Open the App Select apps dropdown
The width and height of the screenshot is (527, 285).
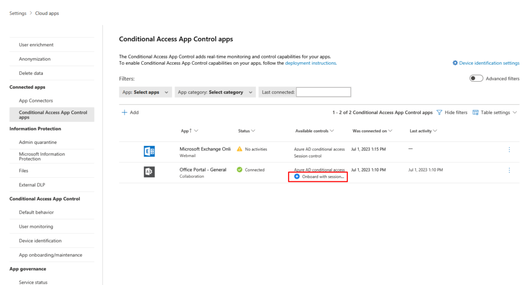[145, 92]
